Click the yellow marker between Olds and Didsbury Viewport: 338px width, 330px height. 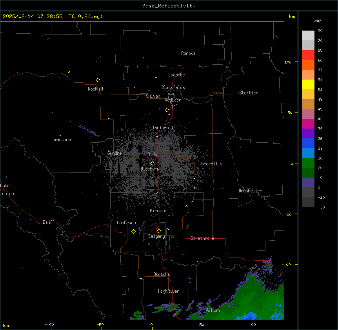[x=152, y=163]
